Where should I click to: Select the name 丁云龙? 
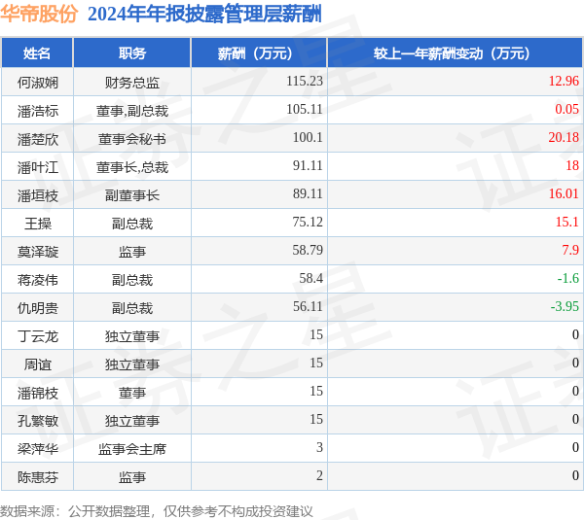point(38,336)
